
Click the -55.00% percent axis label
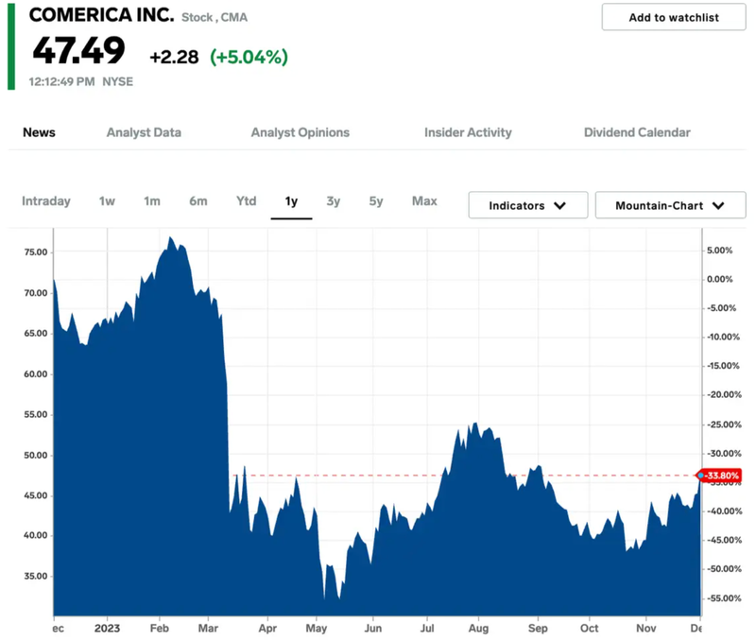724,598
